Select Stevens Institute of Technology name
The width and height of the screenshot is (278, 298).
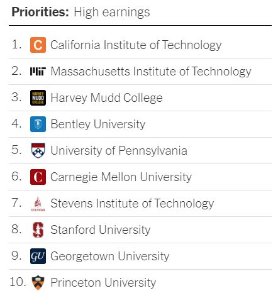pyautogui.click(x=132, y=204)
